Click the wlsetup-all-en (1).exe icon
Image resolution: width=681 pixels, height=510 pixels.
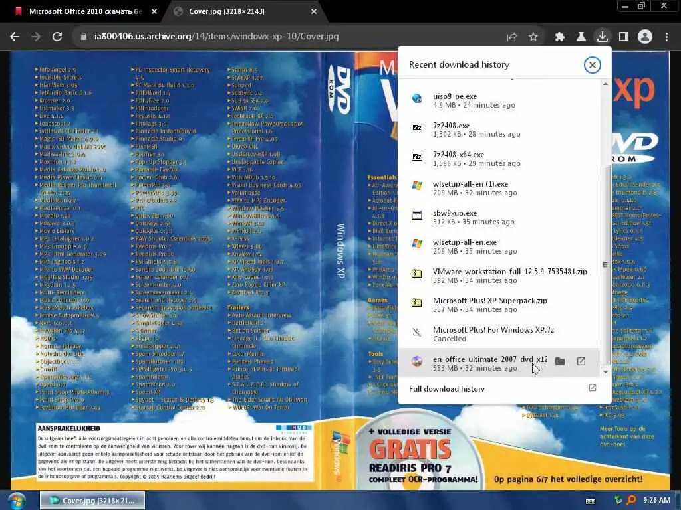(x=417, y=186)
